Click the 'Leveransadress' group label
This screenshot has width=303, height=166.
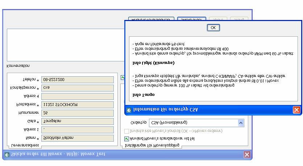(25, 145)
